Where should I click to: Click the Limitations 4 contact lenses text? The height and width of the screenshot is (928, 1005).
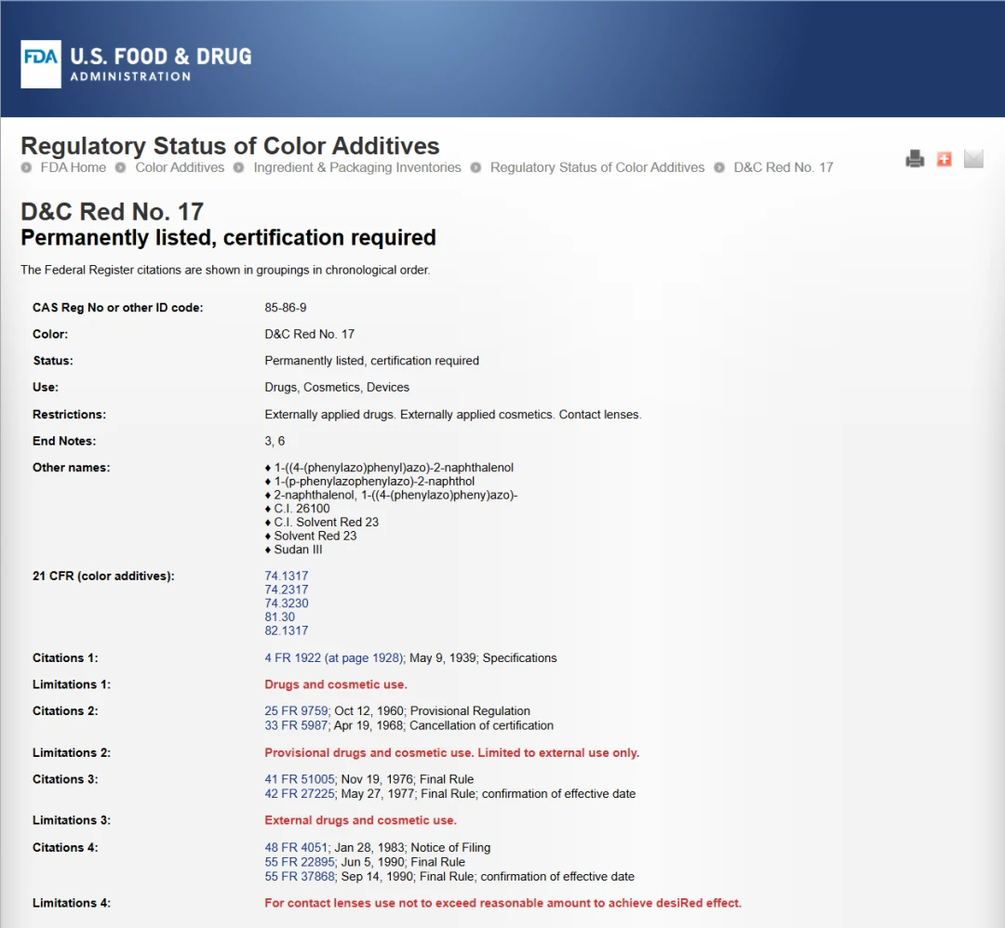[x=503, y=903]
